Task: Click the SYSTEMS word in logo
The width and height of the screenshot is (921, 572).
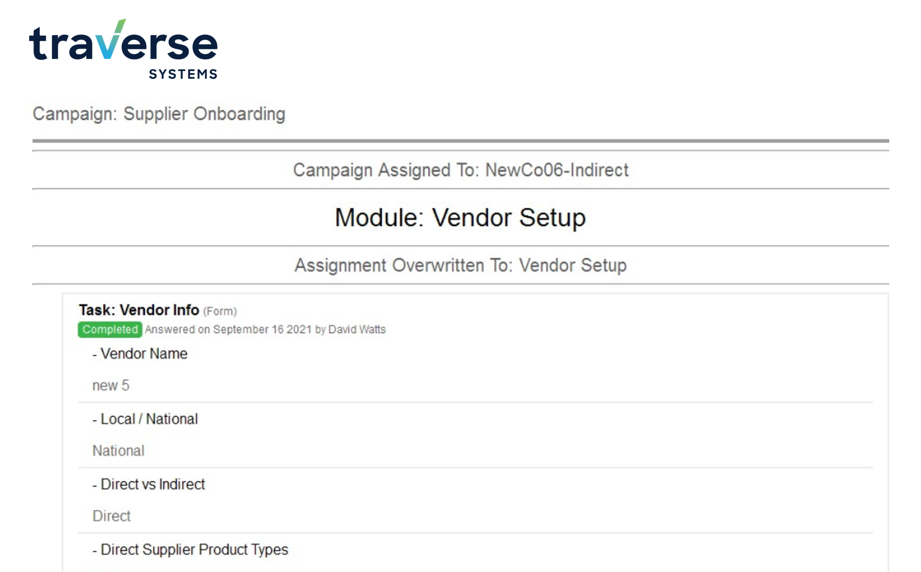Action: pyautogui.click(x=183, y=74)
